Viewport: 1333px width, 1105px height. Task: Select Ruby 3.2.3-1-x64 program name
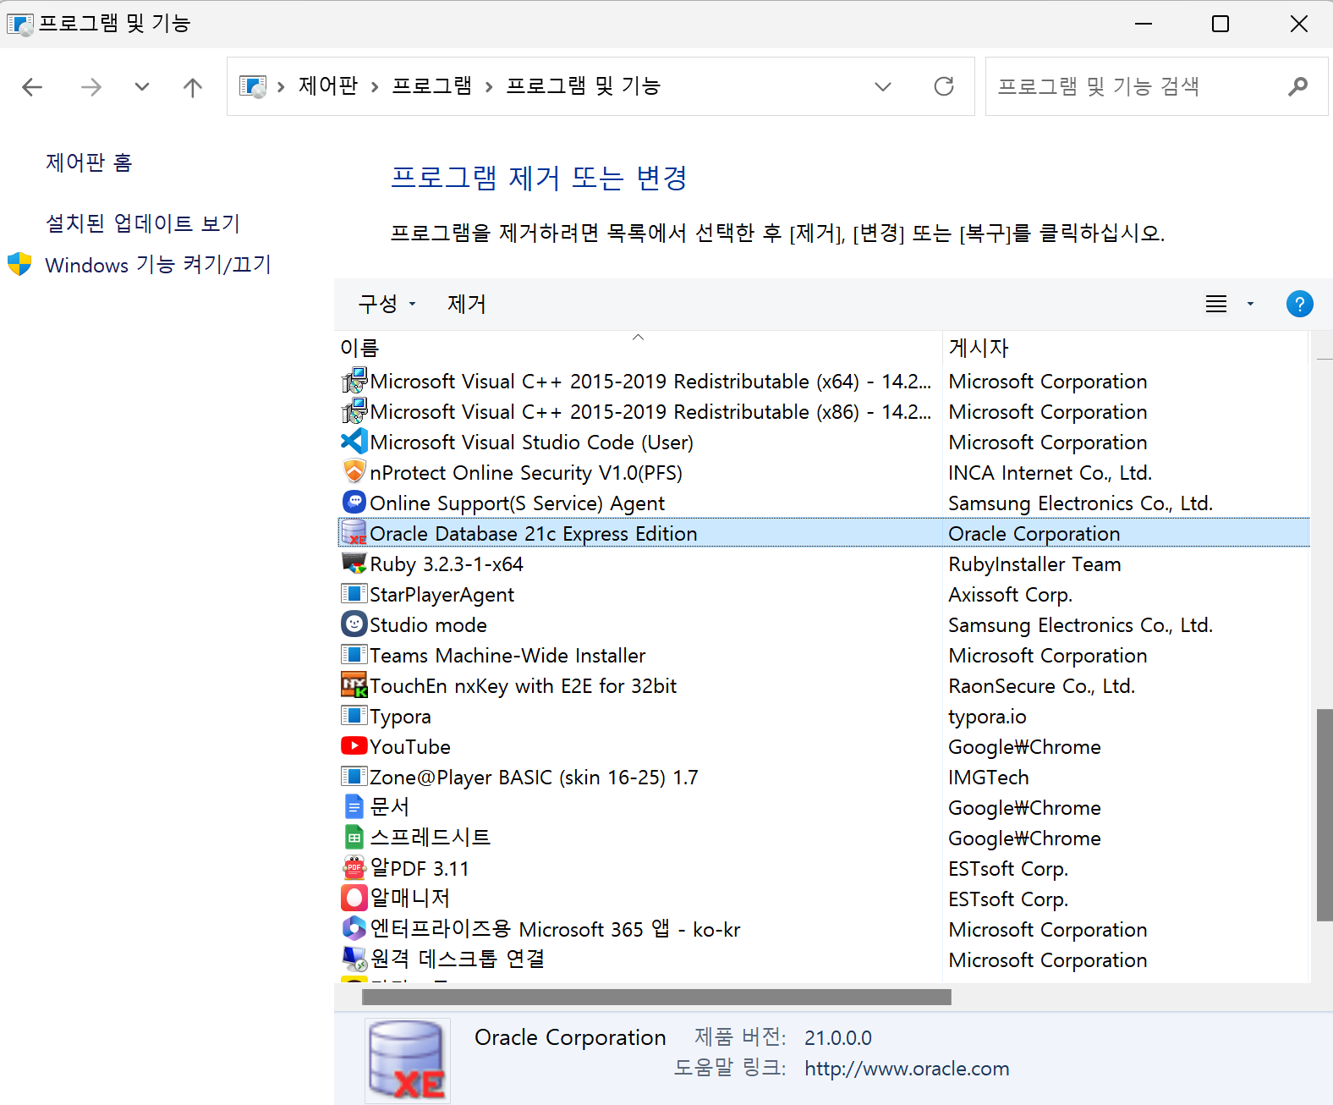[x=447, y=564]
